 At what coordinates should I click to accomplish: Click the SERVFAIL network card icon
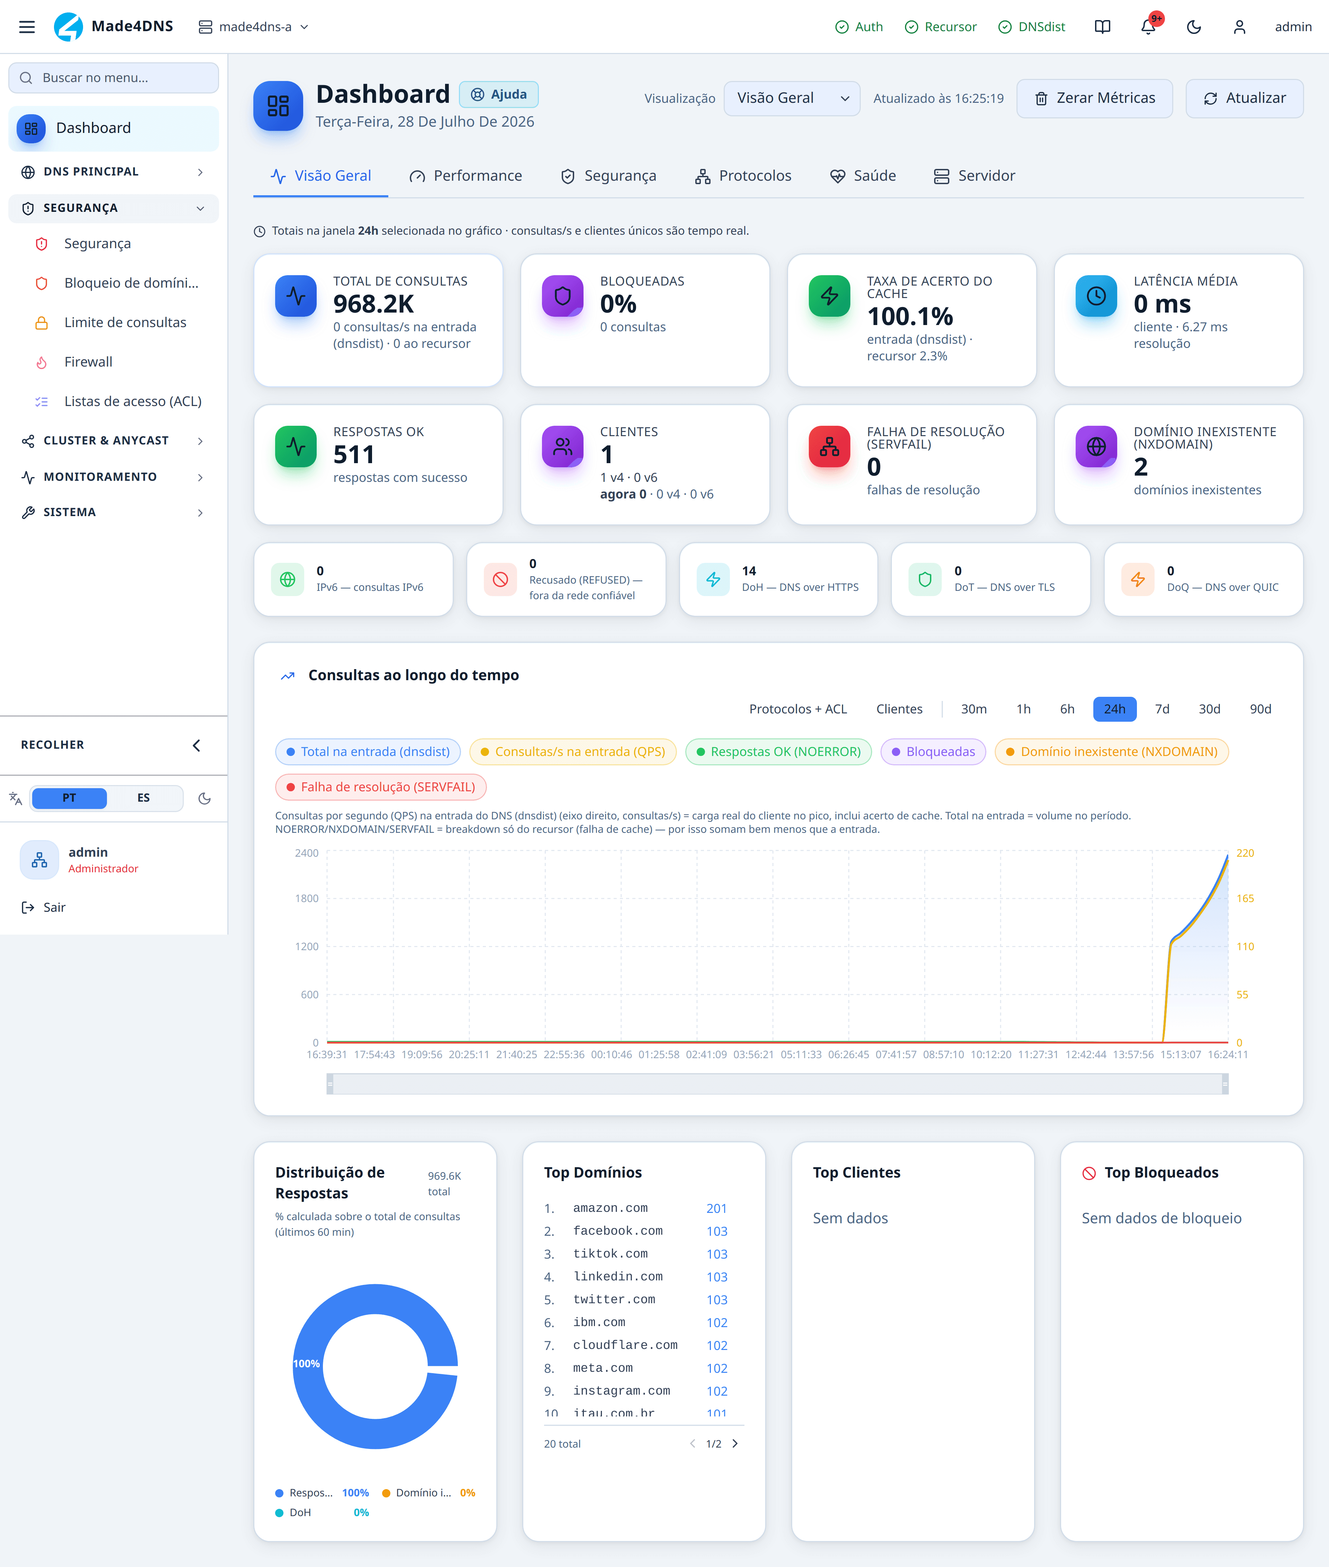[x=830, y=447]
